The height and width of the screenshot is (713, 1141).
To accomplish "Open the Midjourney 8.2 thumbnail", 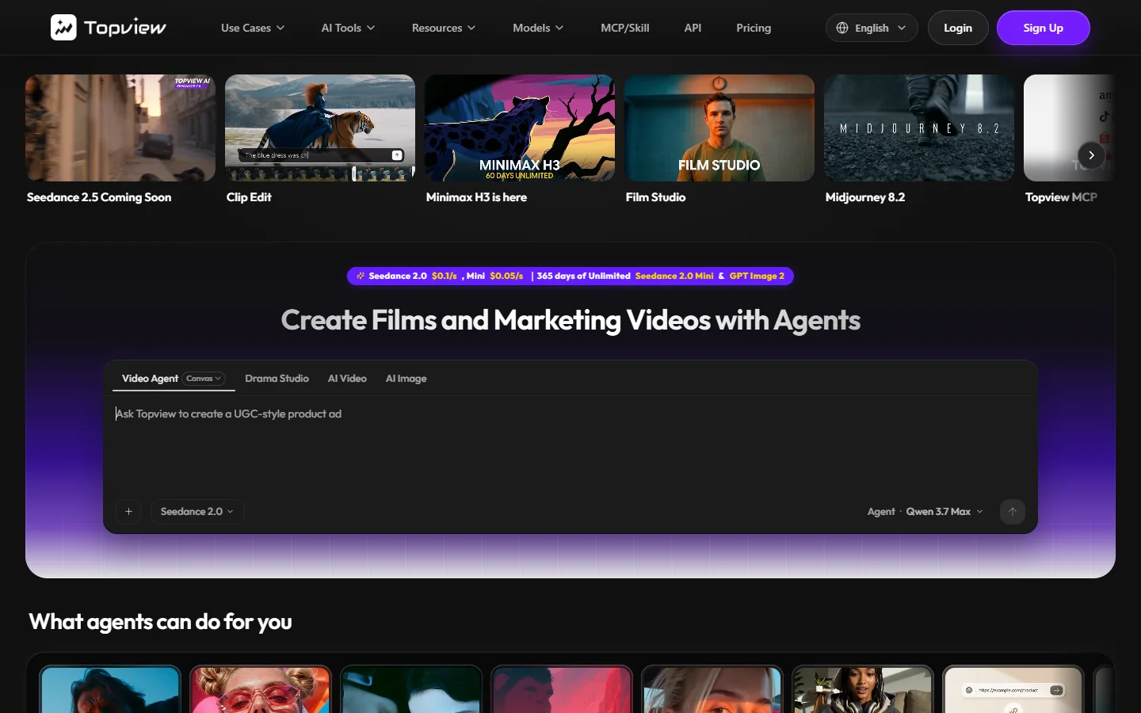I will [x=919, y=128].
